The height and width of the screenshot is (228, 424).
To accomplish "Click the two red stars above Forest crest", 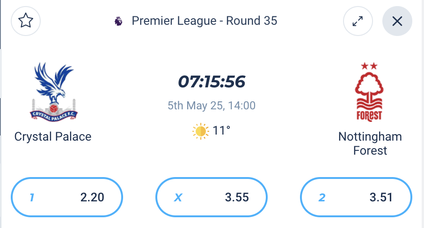I will click(x=369, y=66).
